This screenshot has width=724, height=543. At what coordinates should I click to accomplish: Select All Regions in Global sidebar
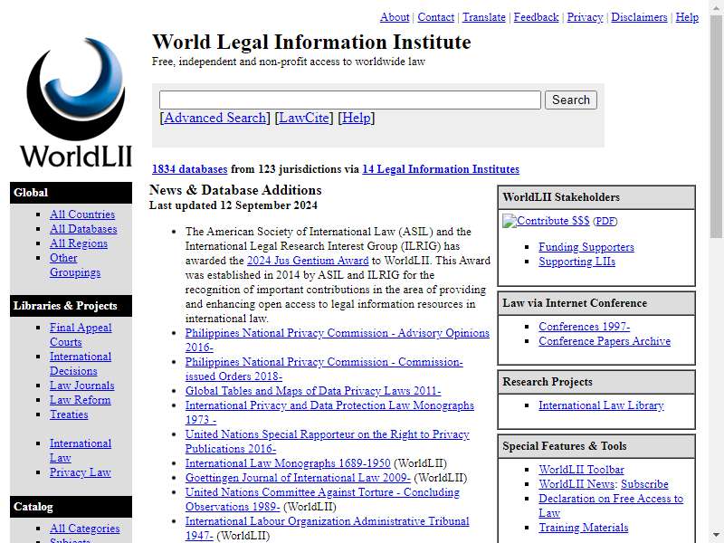click(79, 243)
